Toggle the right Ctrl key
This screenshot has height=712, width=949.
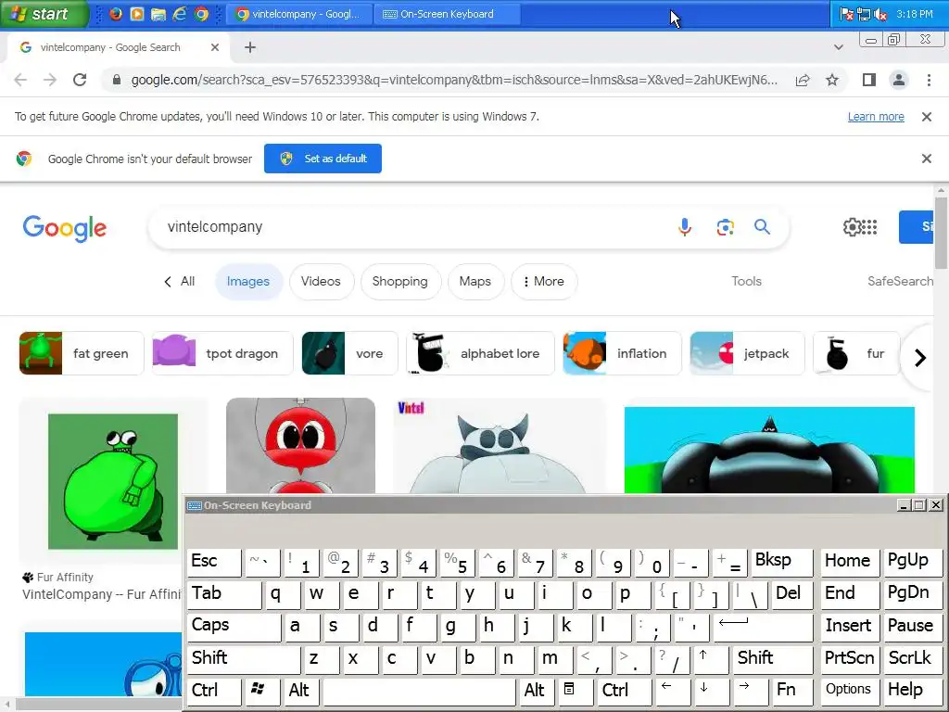click(x=625, y=690)
